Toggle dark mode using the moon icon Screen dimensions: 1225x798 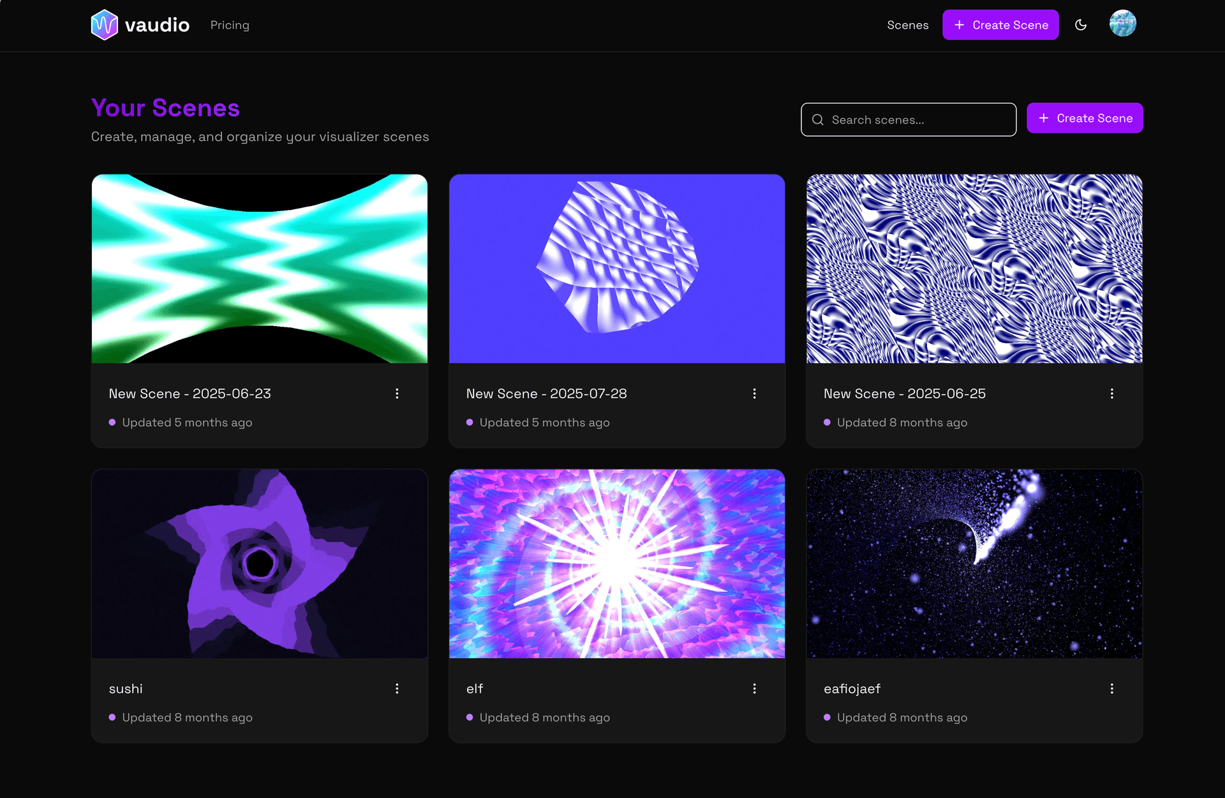coord(1081,25)
